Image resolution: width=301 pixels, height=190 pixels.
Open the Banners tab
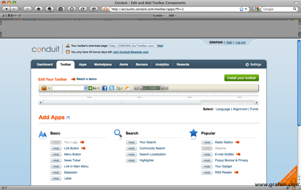coord(142,65)
